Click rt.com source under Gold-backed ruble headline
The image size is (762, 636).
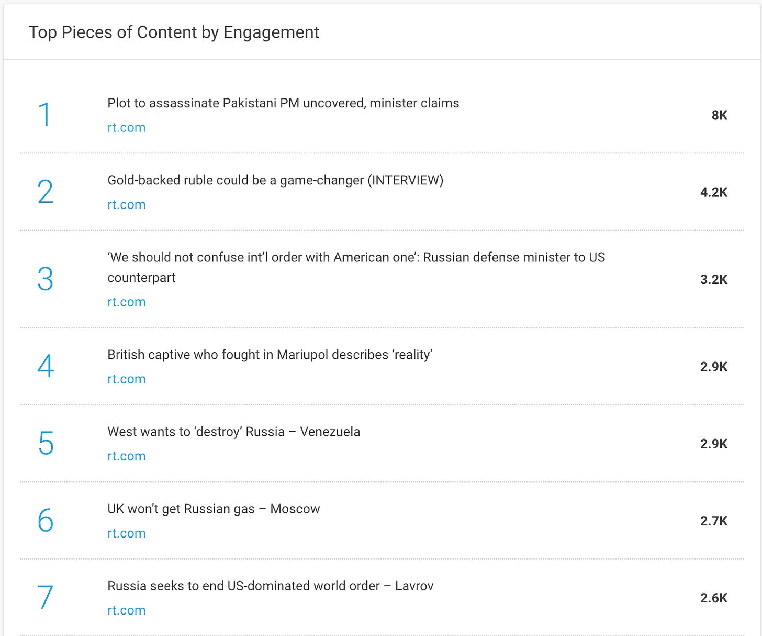[x=126, y=205]
